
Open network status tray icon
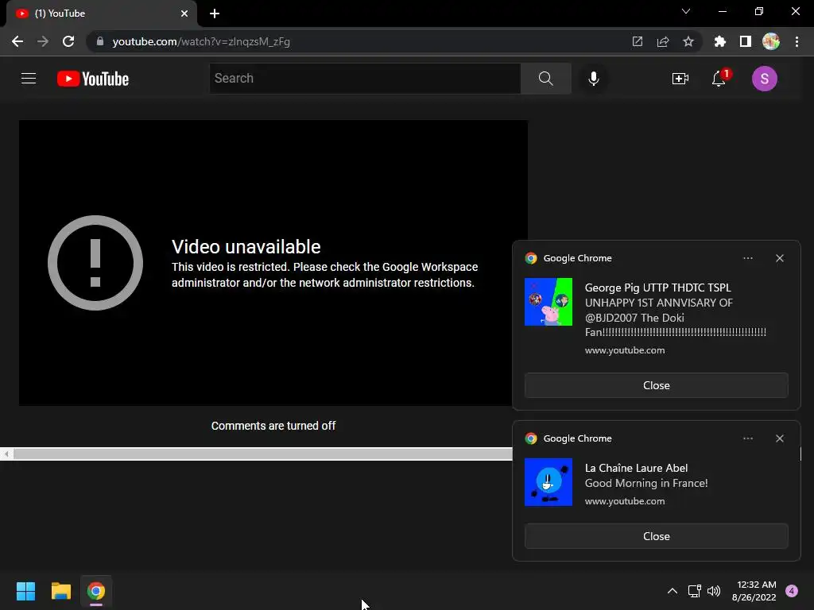(x=694, y=591)
